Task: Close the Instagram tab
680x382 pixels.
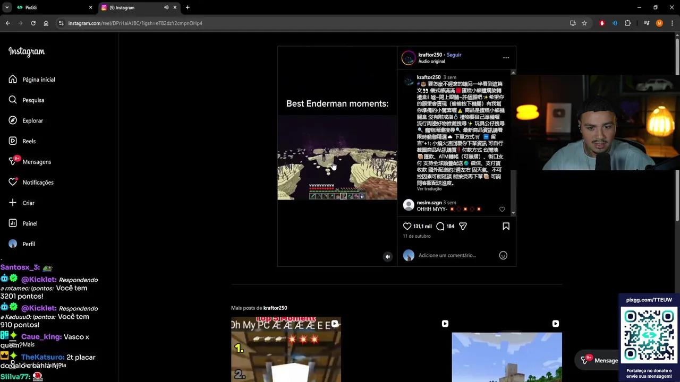Action: pos(175,7)
